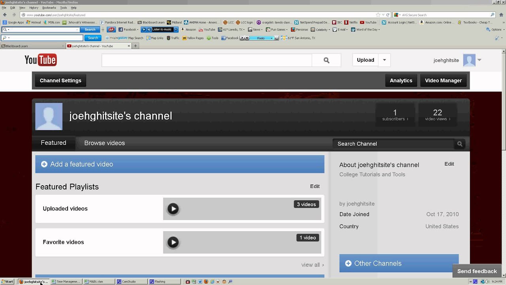
Task: Click in the Search Channel field
Action: [x=393, y=144]
